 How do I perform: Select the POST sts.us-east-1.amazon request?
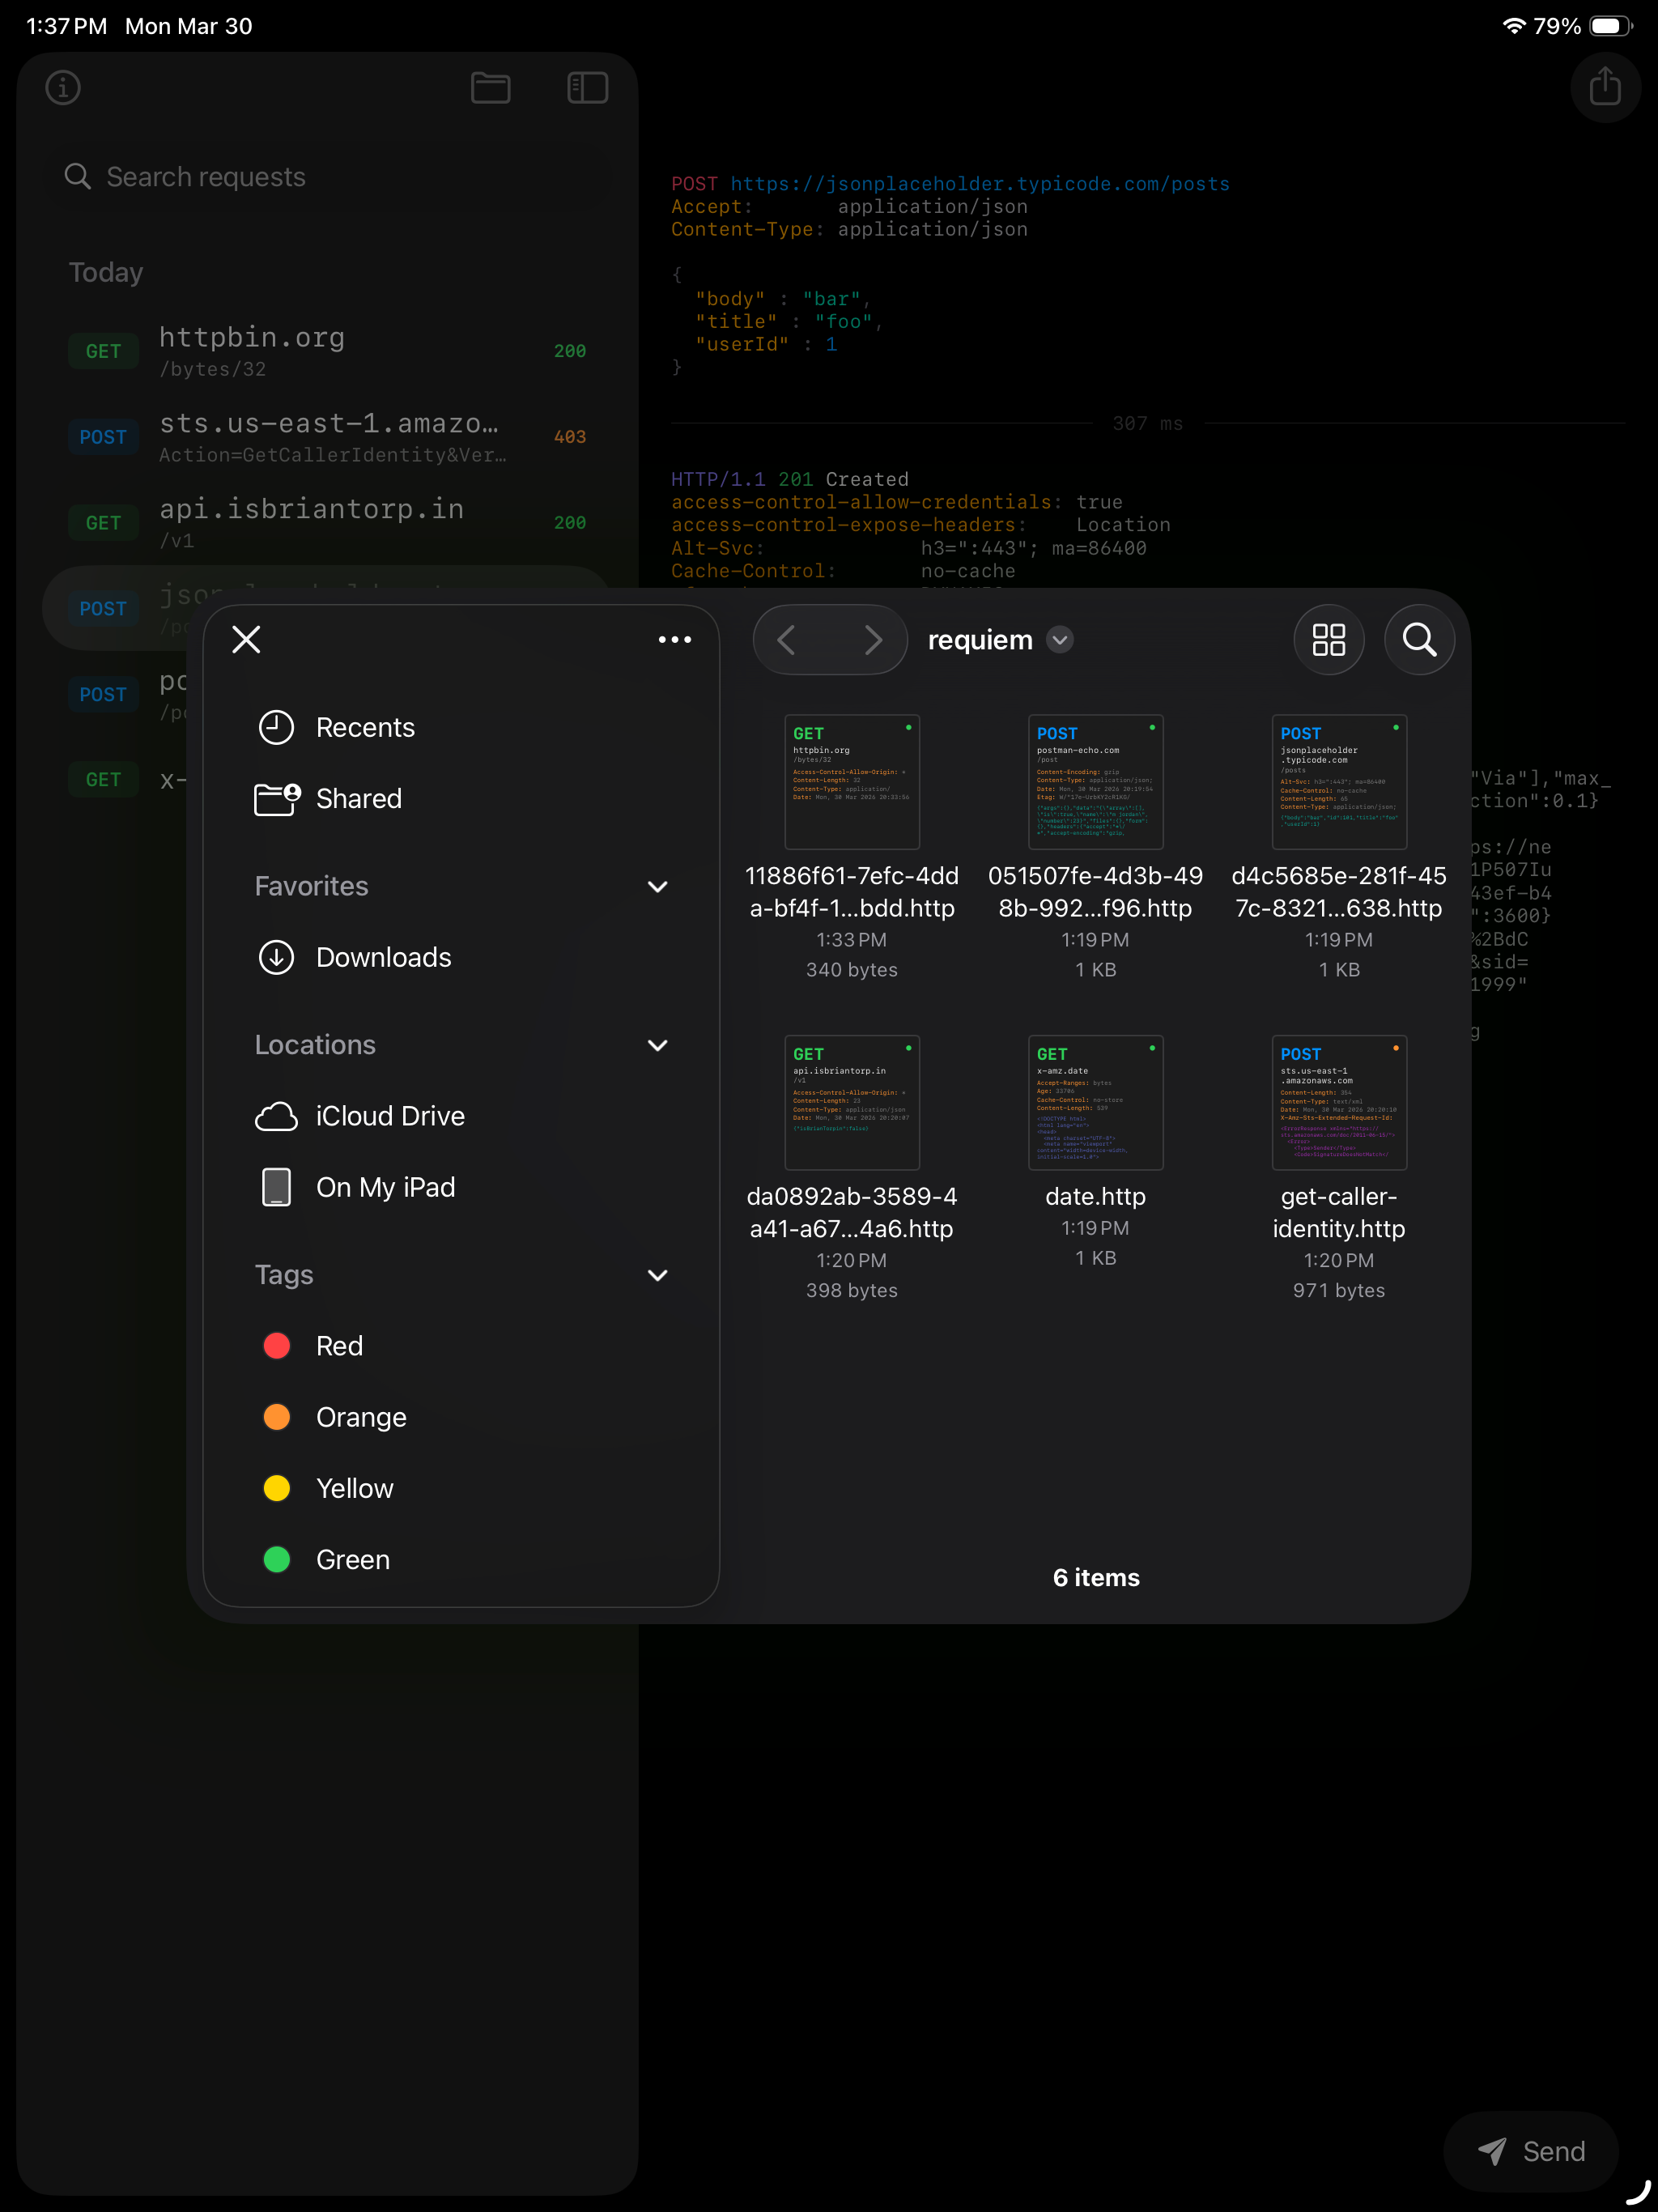[x=327, y=437]
